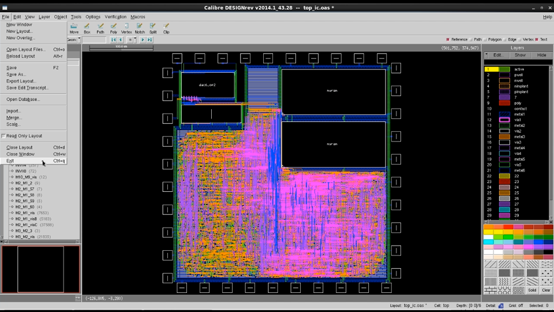Screen dimensions: 554x312
Task: Open the application window menu icon
Action: coord(5,8)
